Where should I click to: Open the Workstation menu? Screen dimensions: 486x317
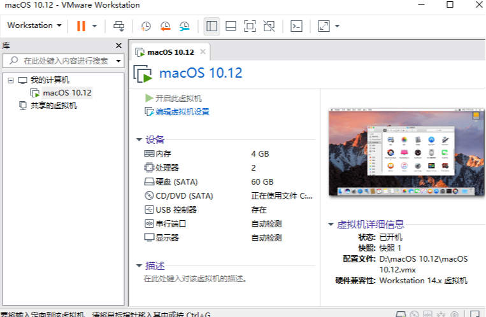(34, 25)
